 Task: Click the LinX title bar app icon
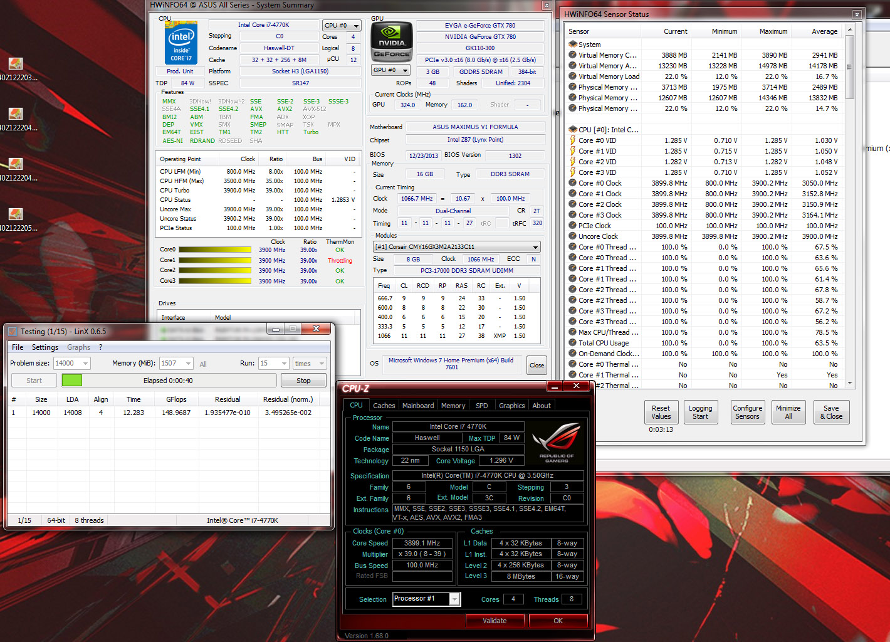click(12, 331)
